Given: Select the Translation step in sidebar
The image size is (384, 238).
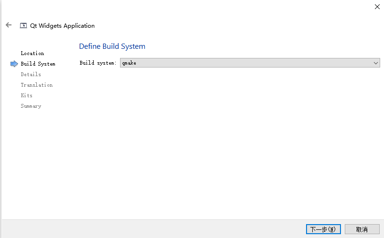Looking at the screenshot, I should tap(37, 85).
